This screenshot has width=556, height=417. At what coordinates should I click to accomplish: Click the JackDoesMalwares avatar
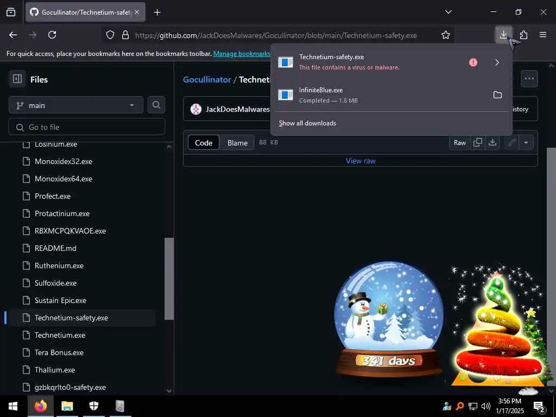(195, 109)
